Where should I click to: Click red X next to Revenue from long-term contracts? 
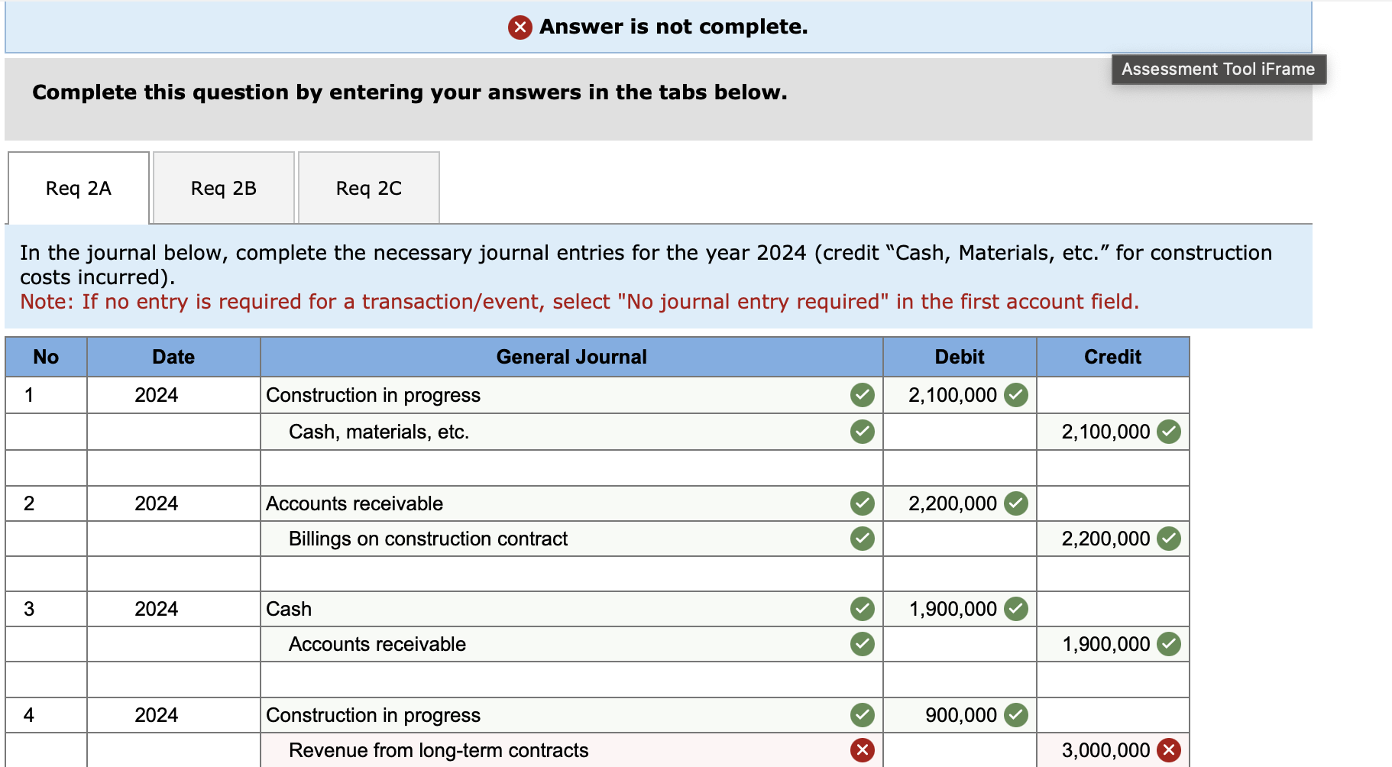pos(863,750)
